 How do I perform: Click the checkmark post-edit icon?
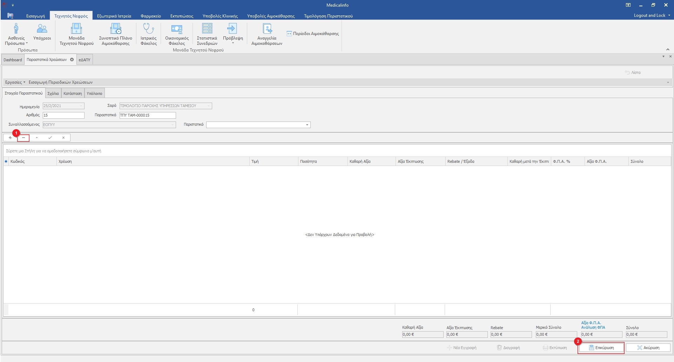coord(50,138)
